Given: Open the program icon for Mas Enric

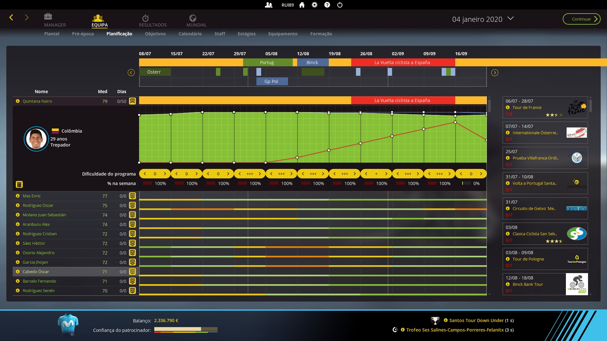Looking at the screenshot, I should point(132,196).
